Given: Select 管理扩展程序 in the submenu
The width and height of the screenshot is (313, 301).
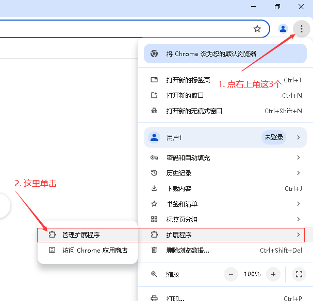Looking at the screenshot, I should tap(81, 235).
